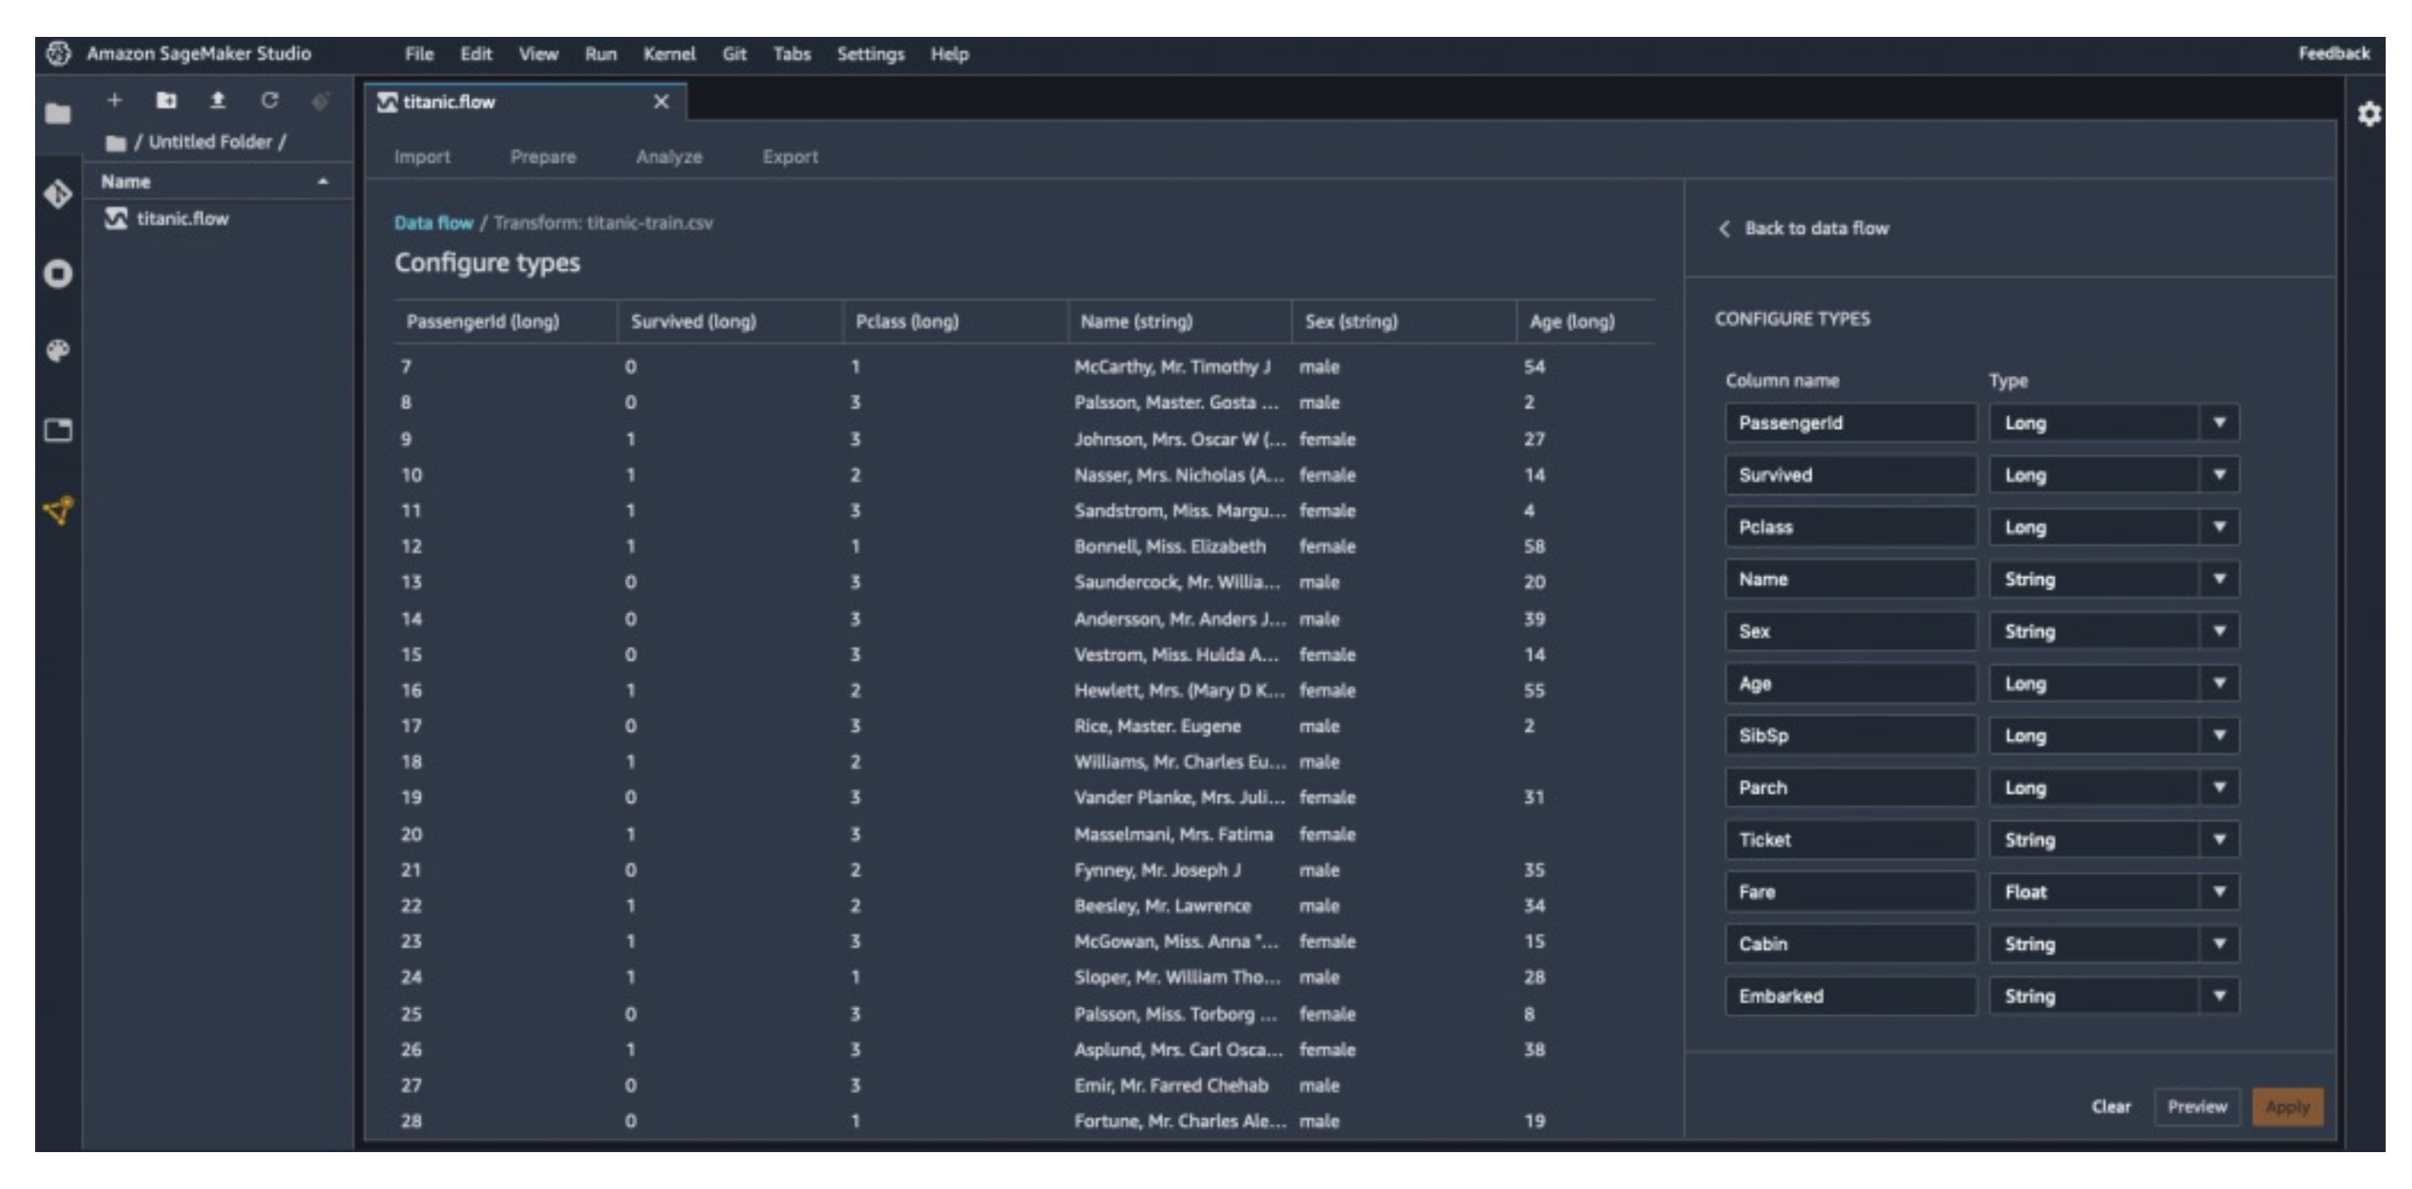Click the Cabin column name field
Screen dimensions: 2412x1189
tap(1849, 944)
